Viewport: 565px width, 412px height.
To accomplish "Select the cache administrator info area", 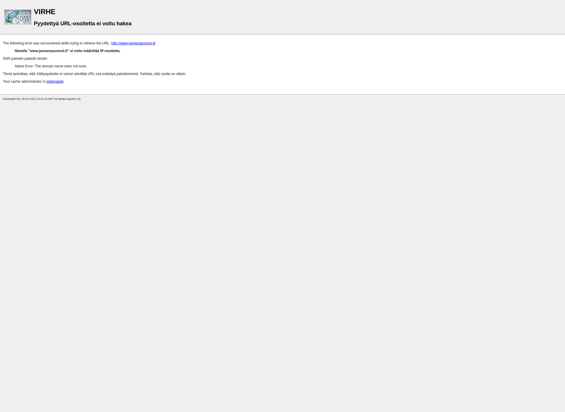I will [x=33, y=81].
